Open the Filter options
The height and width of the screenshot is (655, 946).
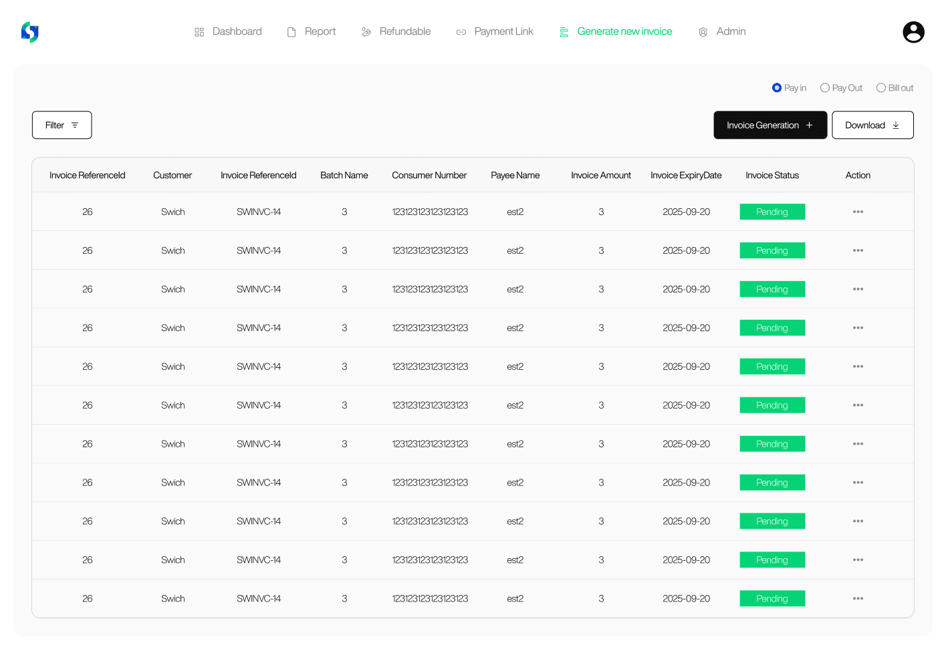point(62,125)
